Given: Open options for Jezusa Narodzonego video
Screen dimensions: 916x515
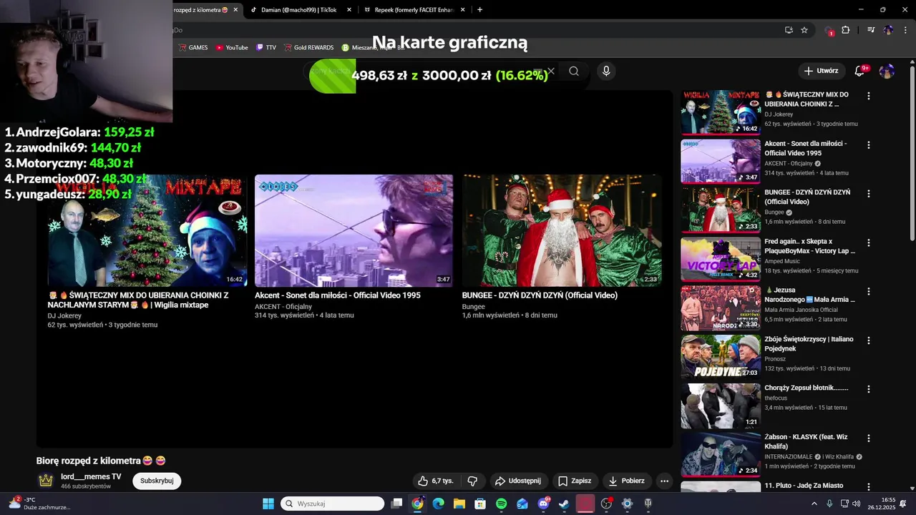Looking at the screenshot, I should click(869, 292).
